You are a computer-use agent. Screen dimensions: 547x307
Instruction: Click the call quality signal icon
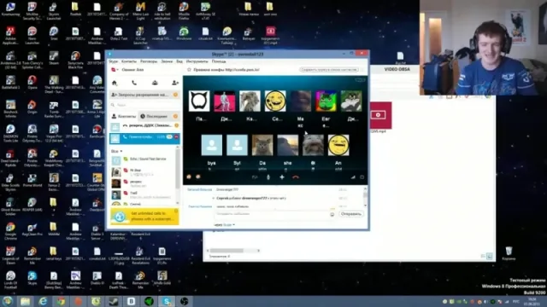click(353, 177)
